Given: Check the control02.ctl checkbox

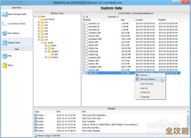Looking at the screenshot, I should coord(84,27).
